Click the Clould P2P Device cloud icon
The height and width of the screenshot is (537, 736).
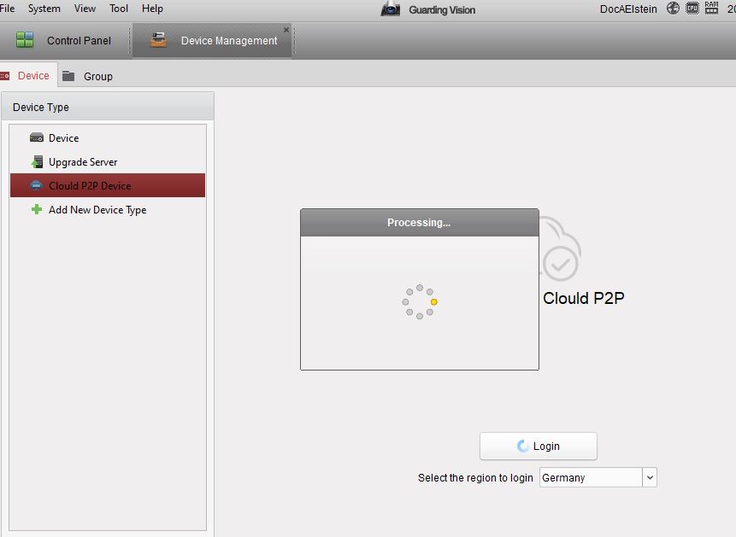coord(36,186)
